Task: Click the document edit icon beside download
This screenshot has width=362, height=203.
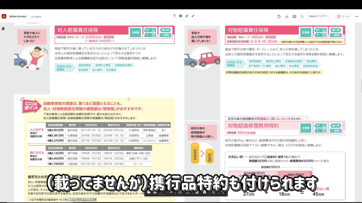Action: pos(279,16)
